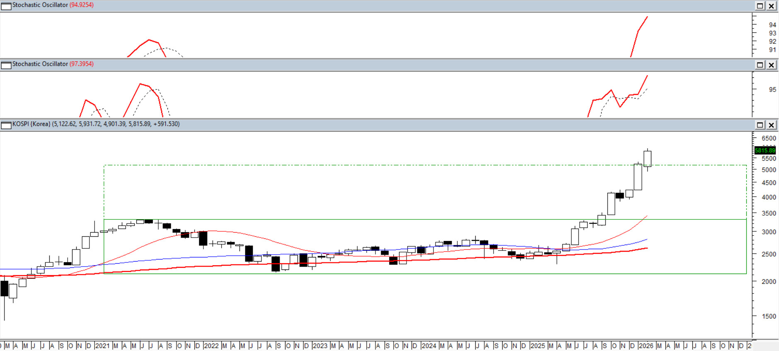
Task: Click the 2023 year label on time axis
Action: tap(320, 346)
